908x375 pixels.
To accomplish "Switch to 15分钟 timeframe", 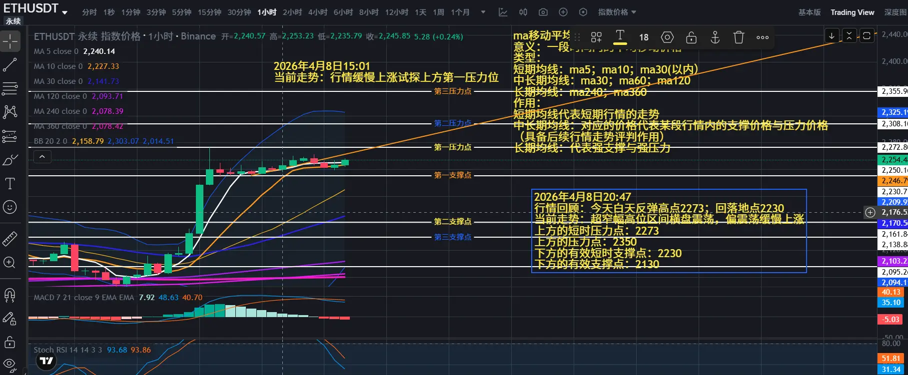I will 209,12.
